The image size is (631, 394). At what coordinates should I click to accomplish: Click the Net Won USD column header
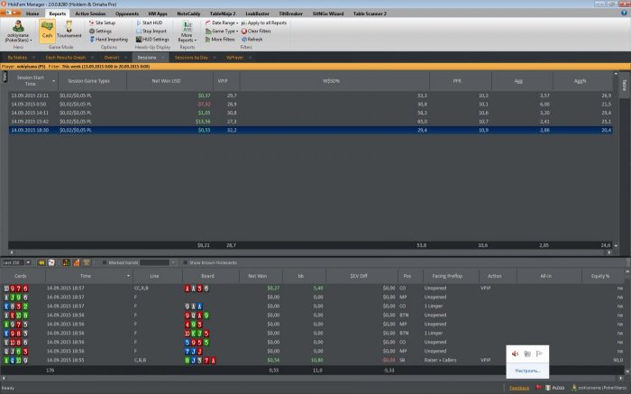click(169, 81)
